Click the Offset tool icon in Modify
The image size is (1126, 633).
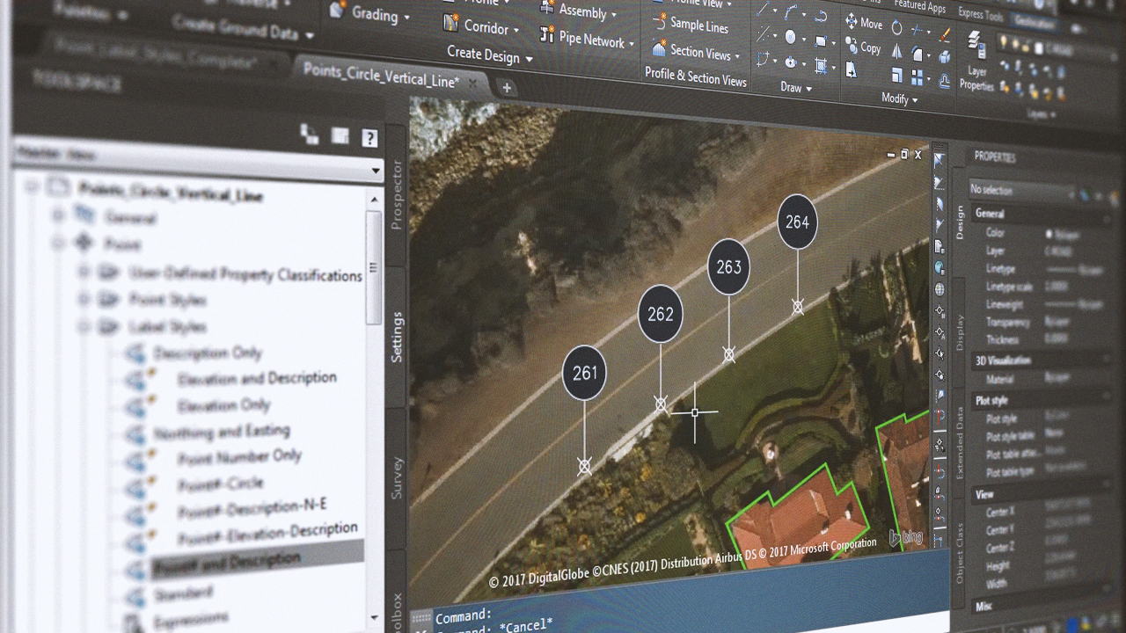pos(945,82)
